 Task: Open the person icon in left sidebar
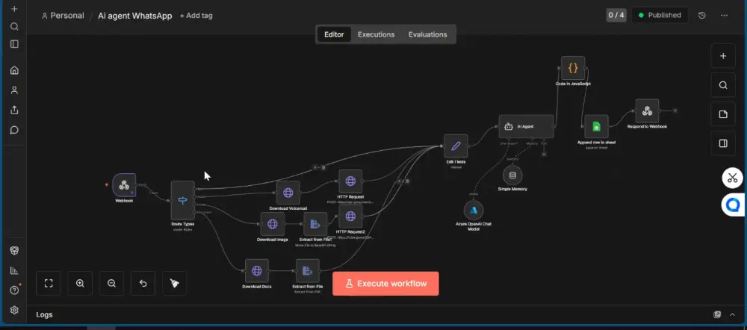click(x=14, y=90)
